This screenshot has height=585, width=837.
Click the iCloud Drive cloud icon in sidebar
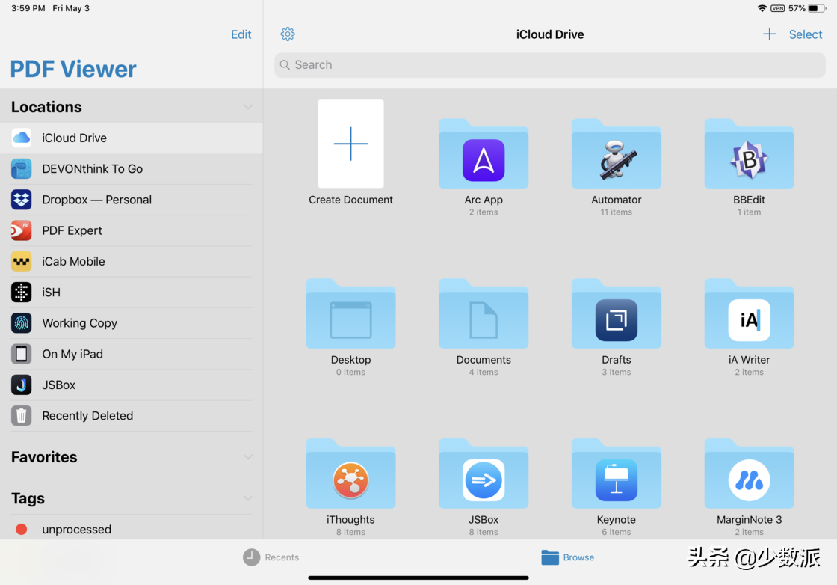22,138
